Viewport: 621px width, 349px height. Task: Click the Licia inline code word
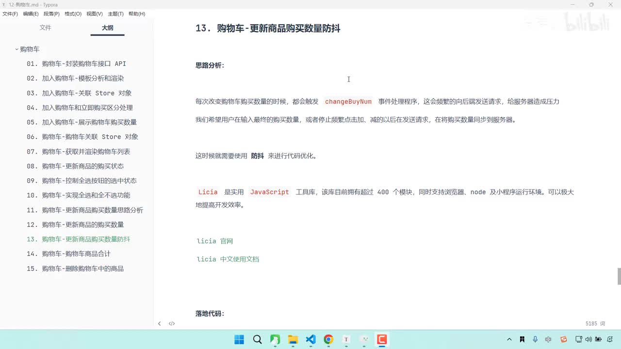[208, 192]
